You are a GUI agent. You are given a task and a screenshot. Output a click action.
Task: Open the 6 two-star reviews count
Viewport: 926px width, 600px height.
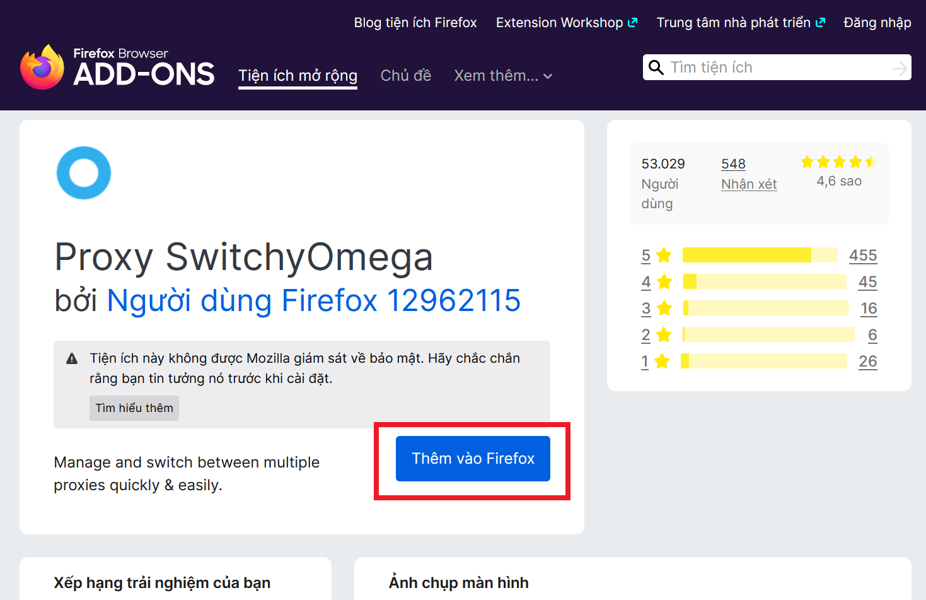point(872,335)
